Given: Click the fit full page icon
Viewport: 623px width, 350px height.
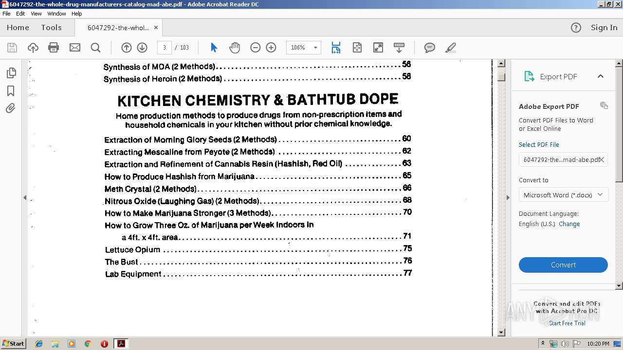Looking at the screenshot, I should [357, 48].
